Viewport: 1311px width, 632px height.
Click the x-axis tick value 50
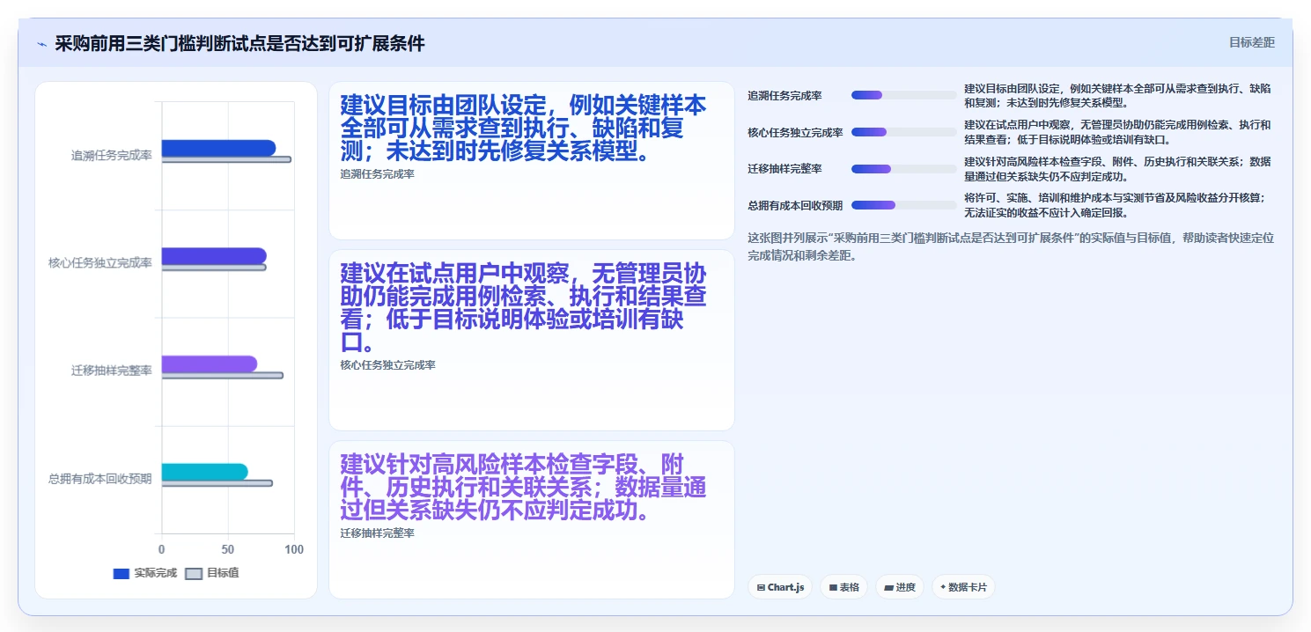228,549
